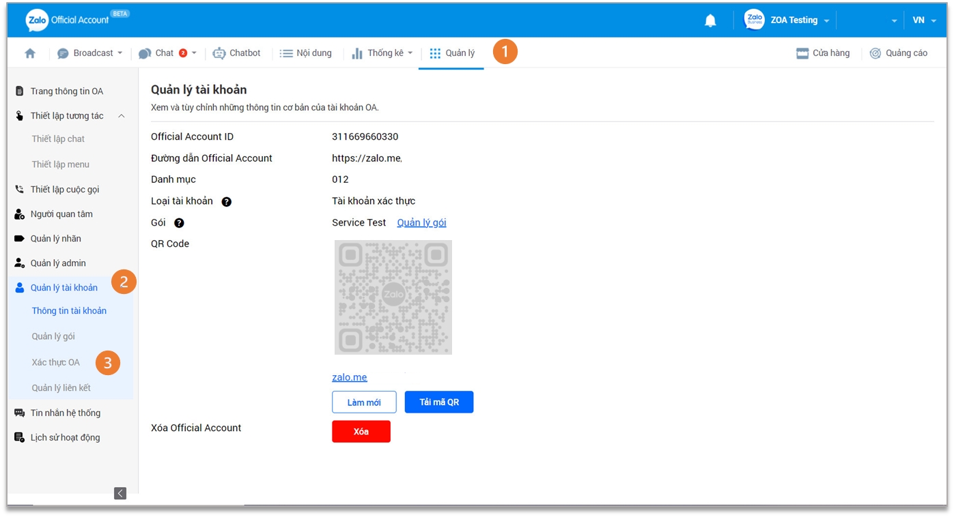The image size is (954, 517).
Task: Collapse sidebar using bottom arrow icon
Action: point(120,493)
